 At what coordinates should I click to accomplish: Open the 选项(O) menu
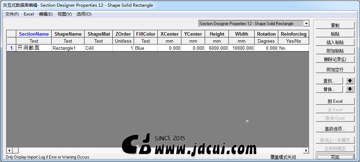click(84, 14)
